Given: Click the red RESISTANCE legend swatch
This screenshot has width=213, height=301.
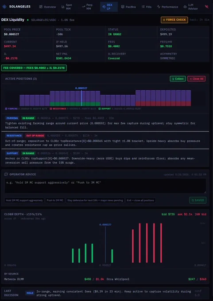Looking at the screenshot, I should pos(51,108).
